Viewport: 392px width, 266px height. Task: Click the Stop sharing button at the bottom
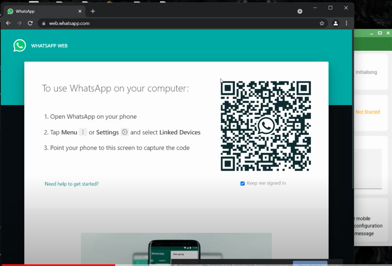pyautogui.click(x=310, y=264)
